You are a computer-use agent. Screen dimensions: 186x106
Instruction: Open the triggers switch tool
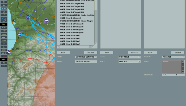coord(4,8)
